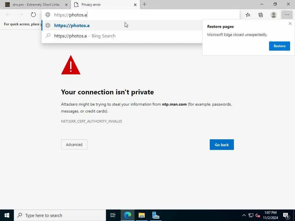Reload the page with Refresh icon

click(x=33, y=15)
